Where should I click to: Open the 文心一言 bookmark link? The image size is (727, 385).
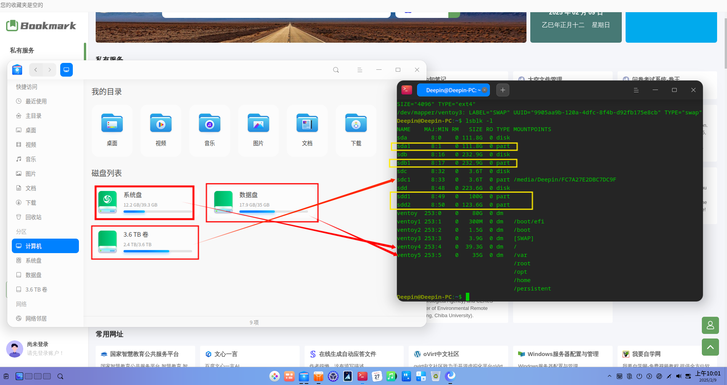(x=226, y=354)
